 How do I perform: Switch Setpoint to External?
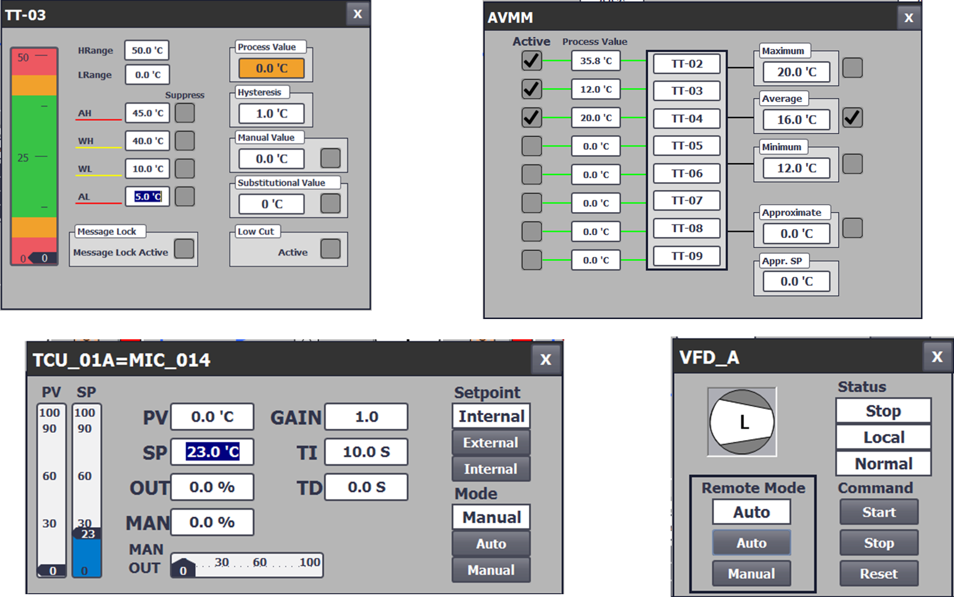(491, 443)
